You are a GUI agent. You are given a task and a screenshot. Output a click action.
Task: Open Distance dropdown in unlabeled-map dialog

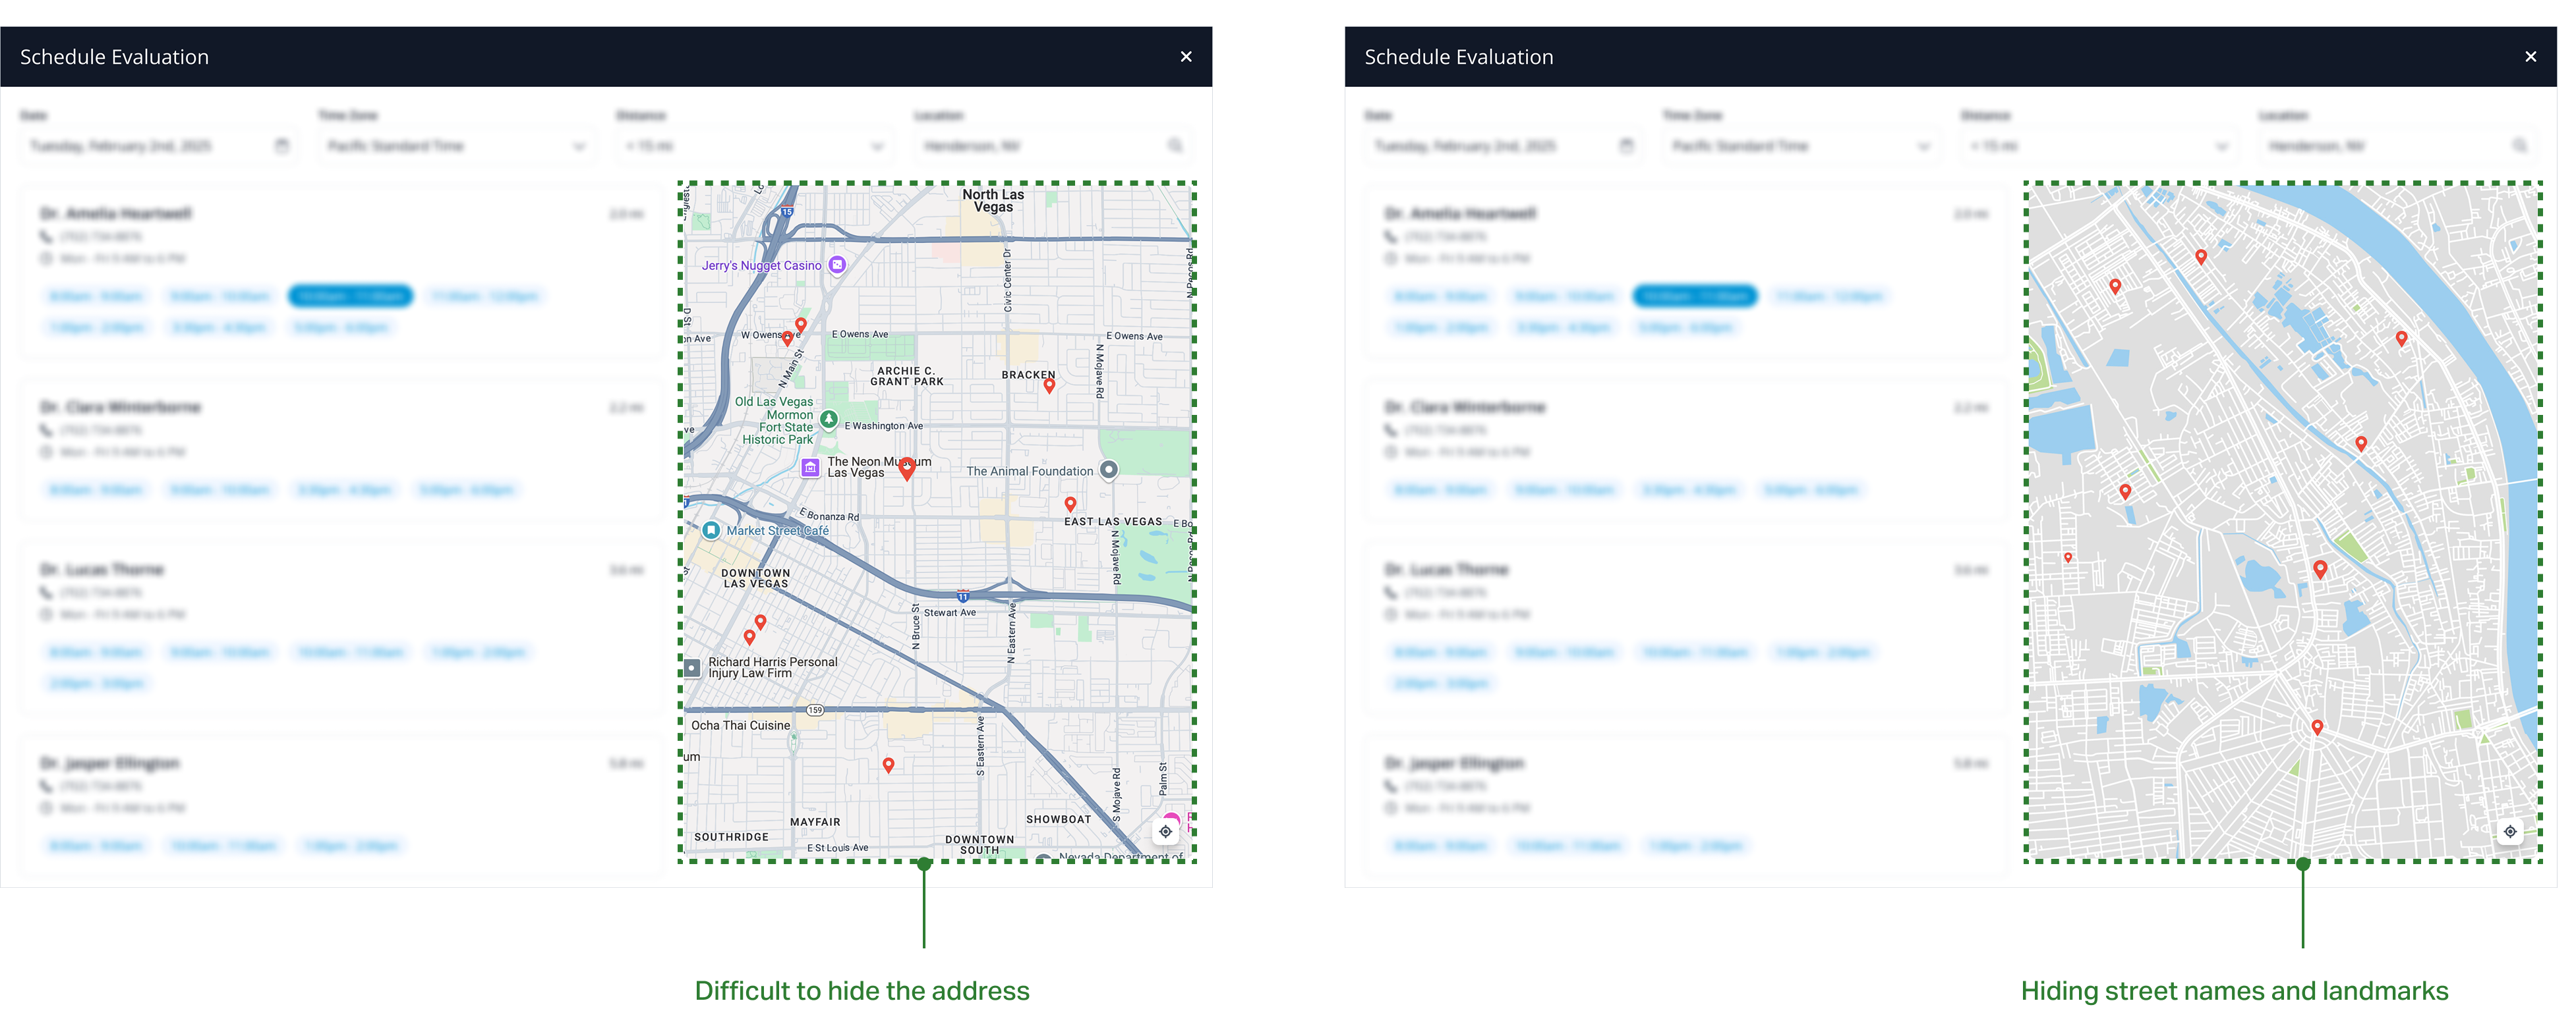click(x=2100, y=146)
